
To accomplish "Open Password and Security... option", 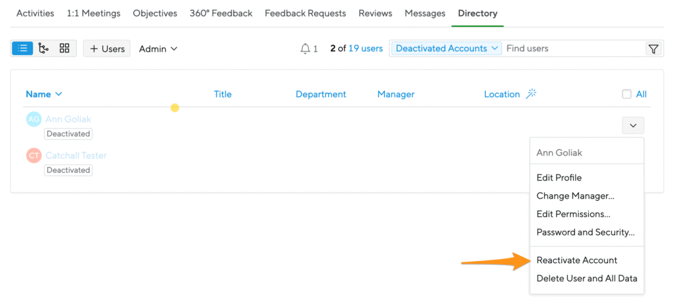I will (587, 232).
